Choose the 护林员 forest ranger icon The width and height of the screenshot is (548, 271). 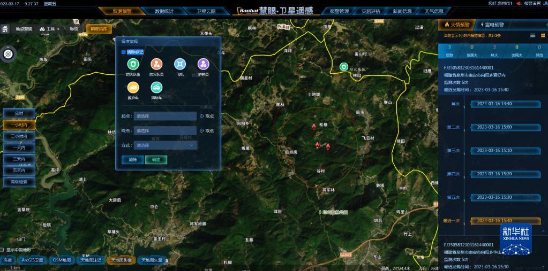pyautogui.click(x=203, y=64)
